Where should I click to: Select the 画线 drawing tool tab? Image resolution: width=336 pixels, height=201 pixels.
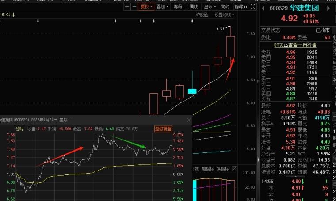pyautogui.click(x=193, y=7)
